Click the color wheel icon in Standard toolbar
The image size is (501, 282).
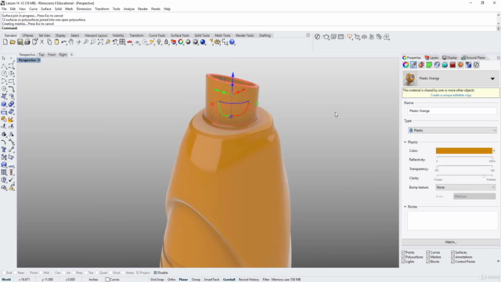point(181,42)
